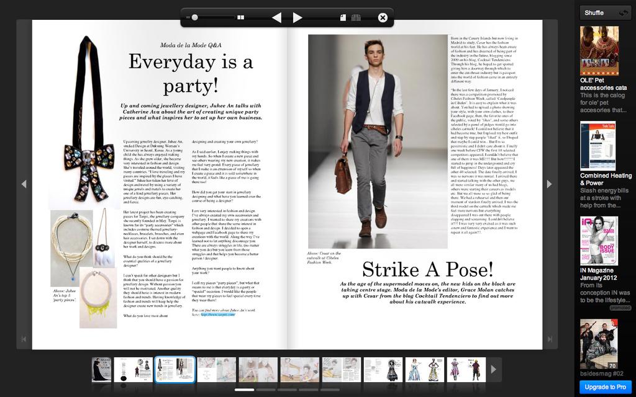
Task: Open bsidesmag #02 publication thumbnail
Action: coord(599,344)
